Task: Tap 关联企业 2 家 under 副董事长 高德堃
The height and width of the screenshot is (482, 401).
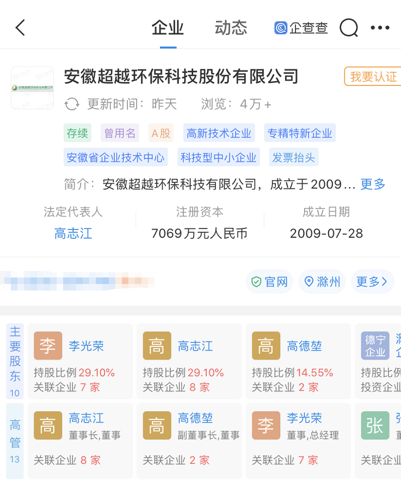Action: coord(176,460)
